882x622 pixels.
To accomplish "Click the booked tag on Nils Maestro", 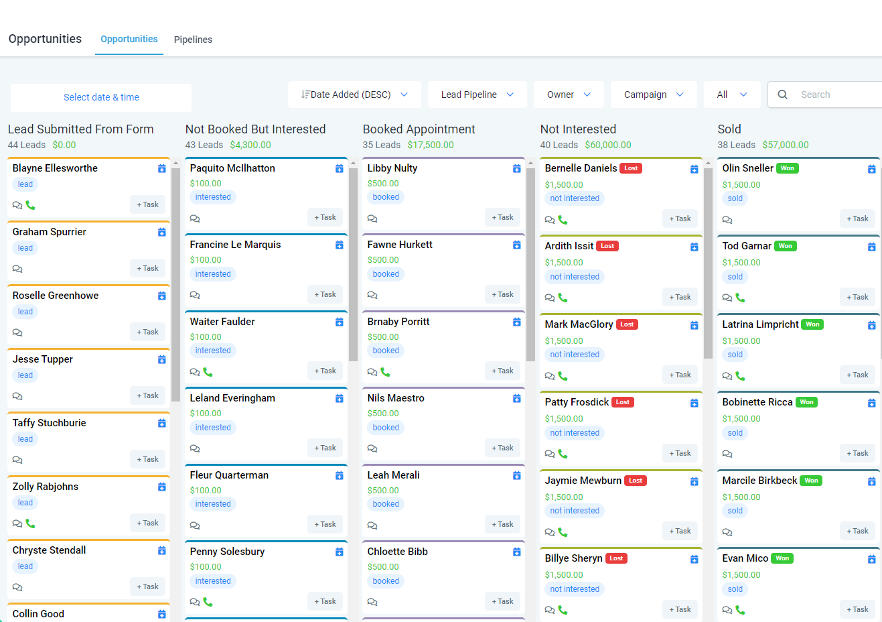I will 386,428.
